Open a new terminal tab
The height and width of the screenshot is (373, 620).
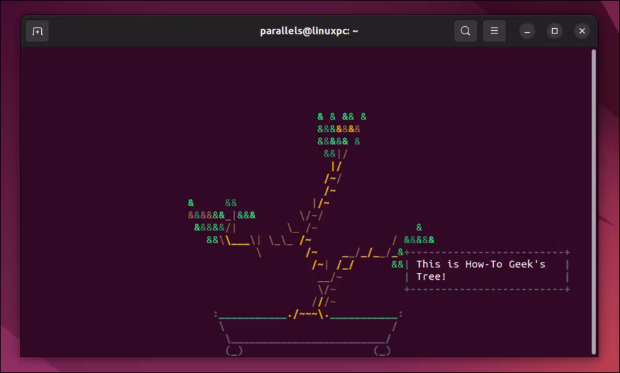click(x=37, y=32)
